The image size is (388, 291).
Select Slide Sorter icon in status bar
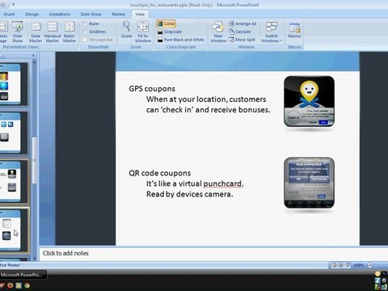[x=341, y=265]
